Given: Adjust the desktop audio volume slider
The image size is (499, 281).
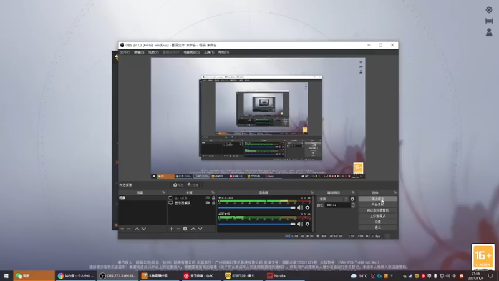Looking at the screenshot, I should point(257,224).
